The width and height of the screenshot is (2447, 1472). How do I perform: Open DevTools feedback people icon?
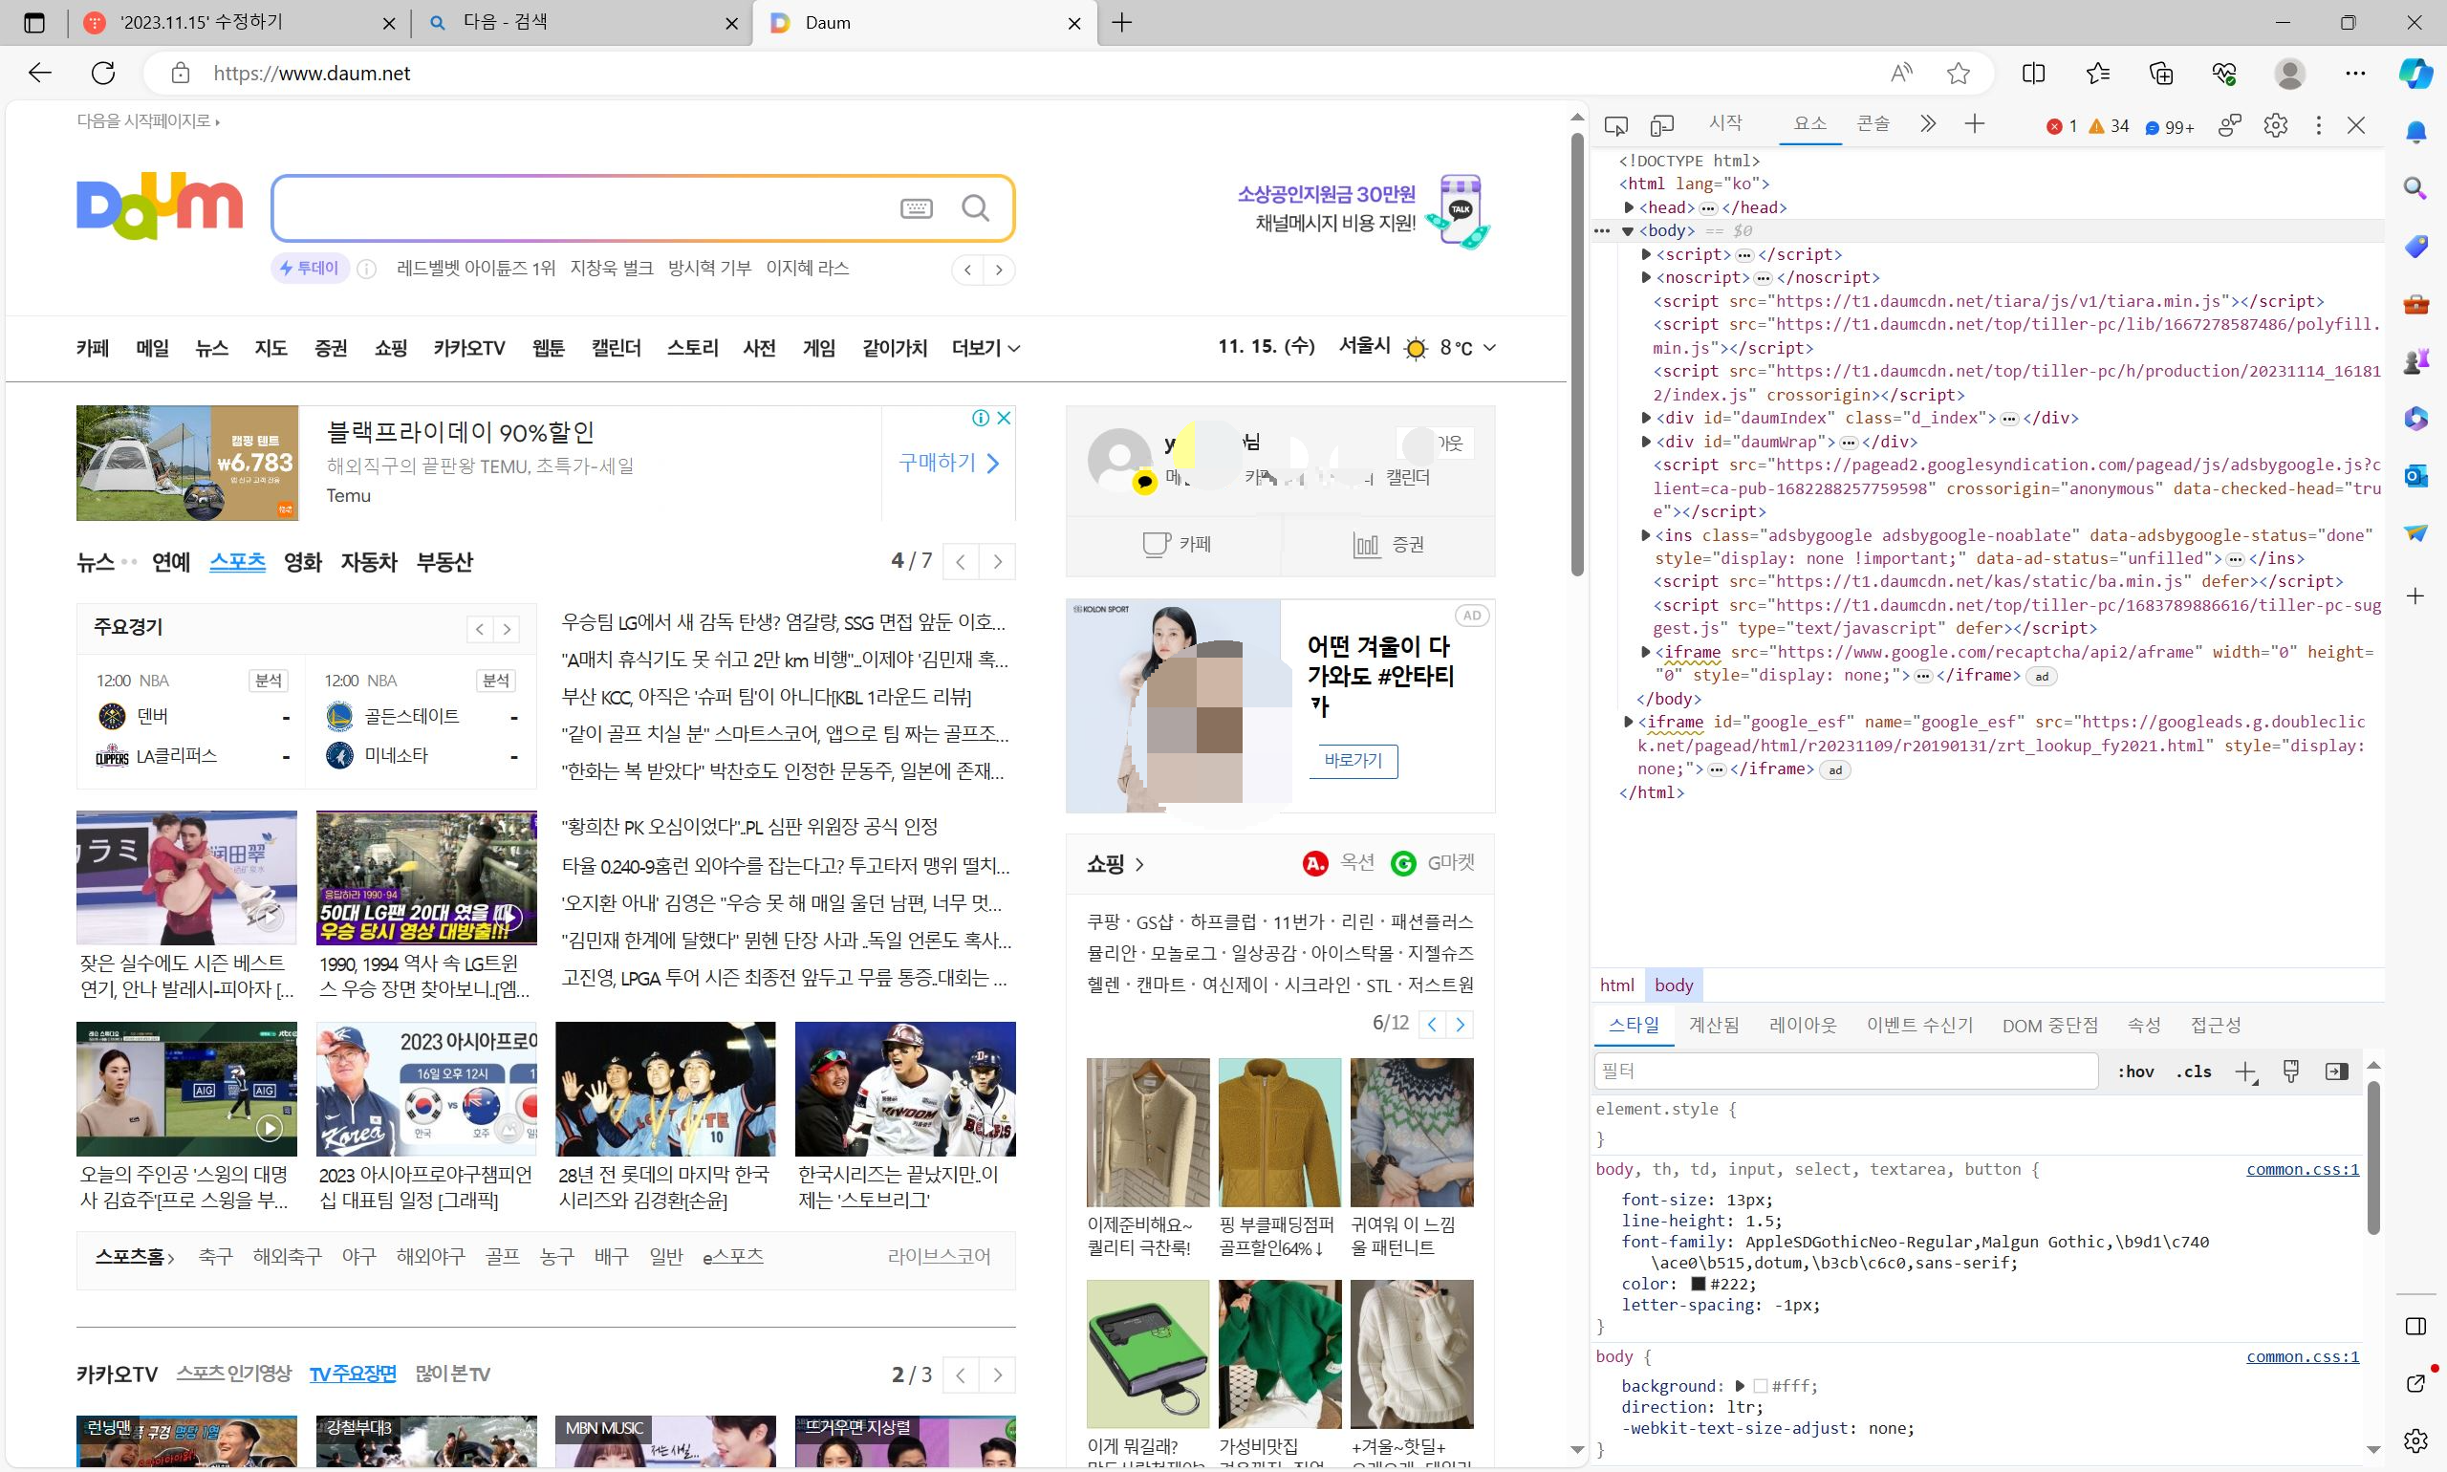[x=2229, y=125]
